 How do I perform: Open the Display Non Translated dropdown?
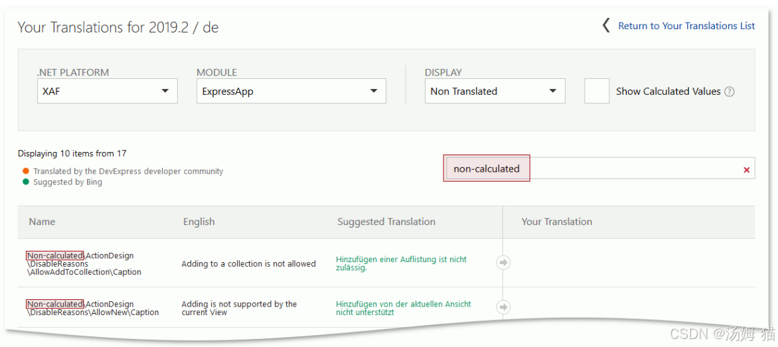495,91
